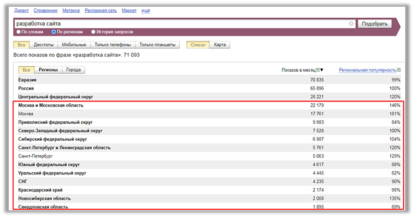This screenshot has height=217, width=414.
Task: Click the СНГ row
Action: tap(209, 181)
